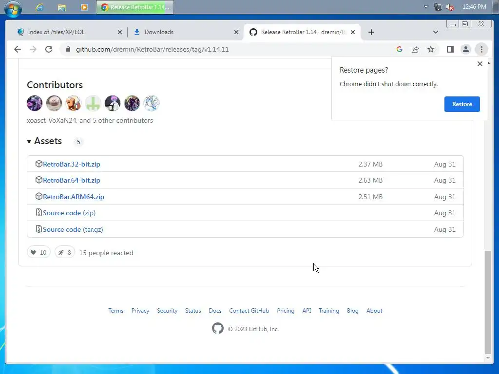Screen dimensions: 499x374
Task: Open Contact GitHub footer link
Action: click(249, 311)
